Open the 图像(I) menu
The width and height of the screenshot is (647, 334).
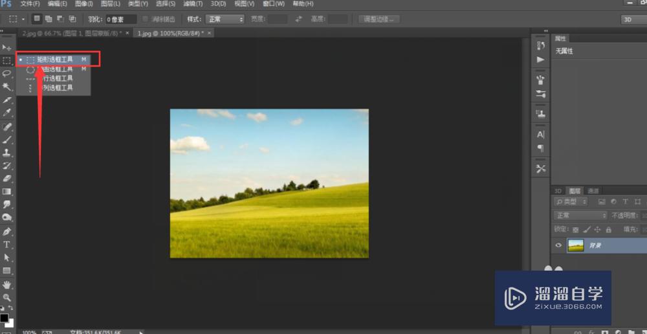tap(84, 4)
